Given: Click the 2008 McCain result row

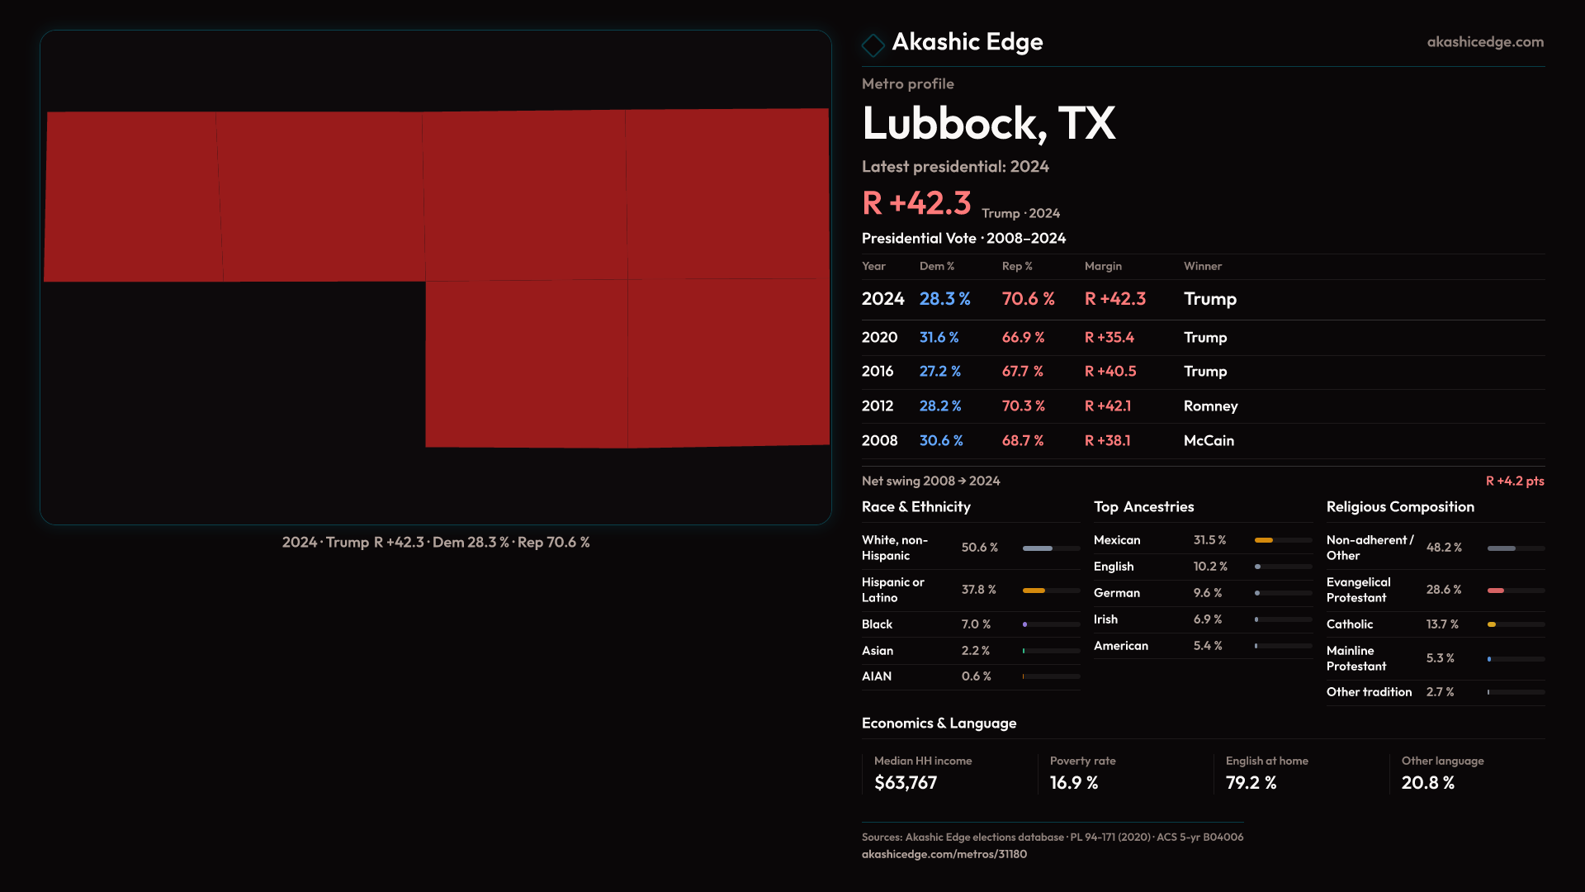Looking at the screenshot, I should coord(1048,441).
